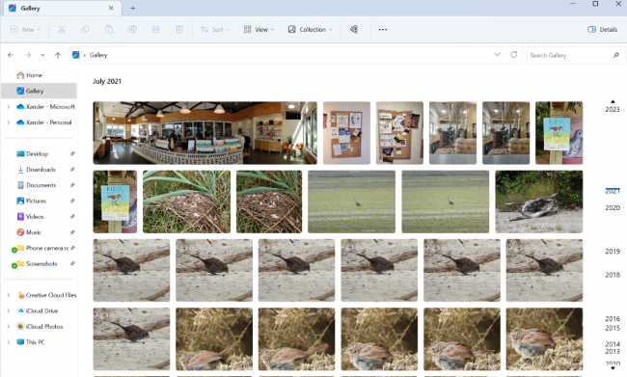Jump to 2023 in timeline scrubber

click(x=613, y=109)
